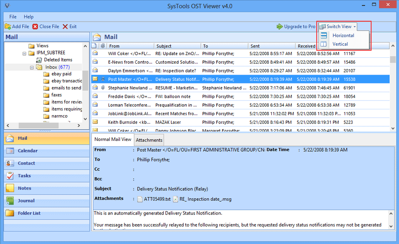This screenshot has width=399, height=244.
Task: Select the items for review folder
Action: click(x=66, y=102)
